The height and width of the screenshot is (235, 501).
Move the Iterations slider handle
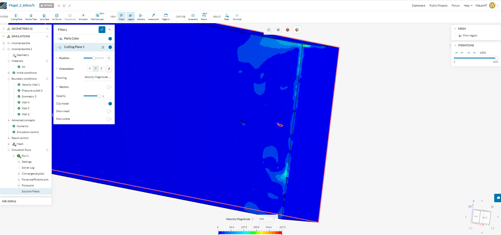pyautogui.click(x=496, y=58)
